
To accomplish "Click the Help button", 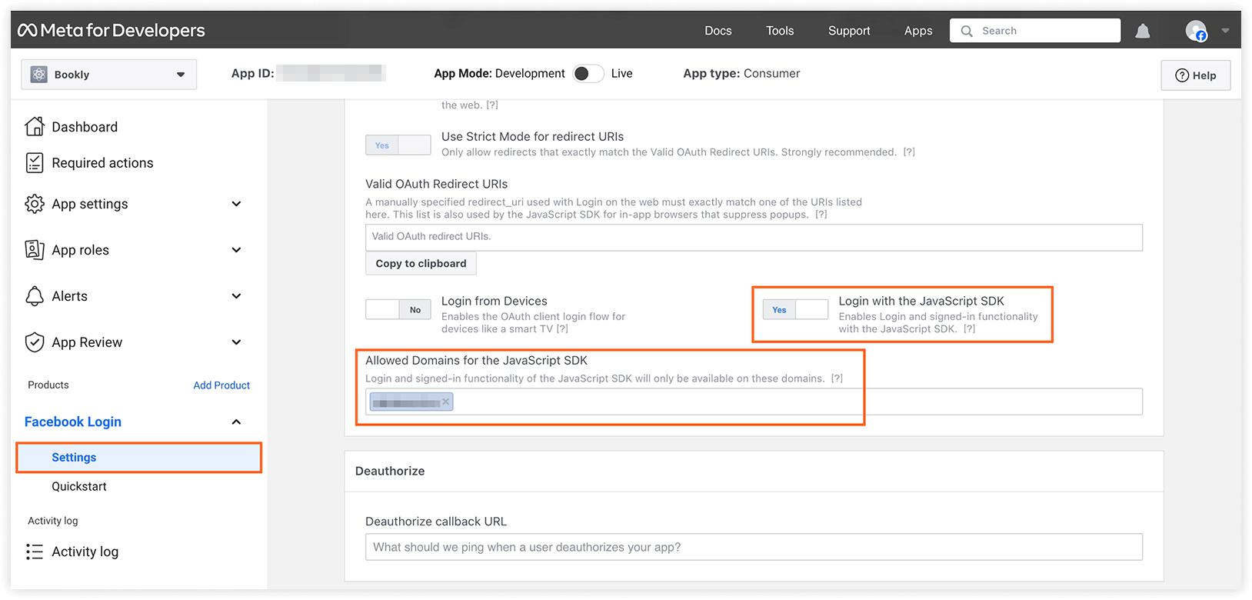I will (x=1196, y=75).
